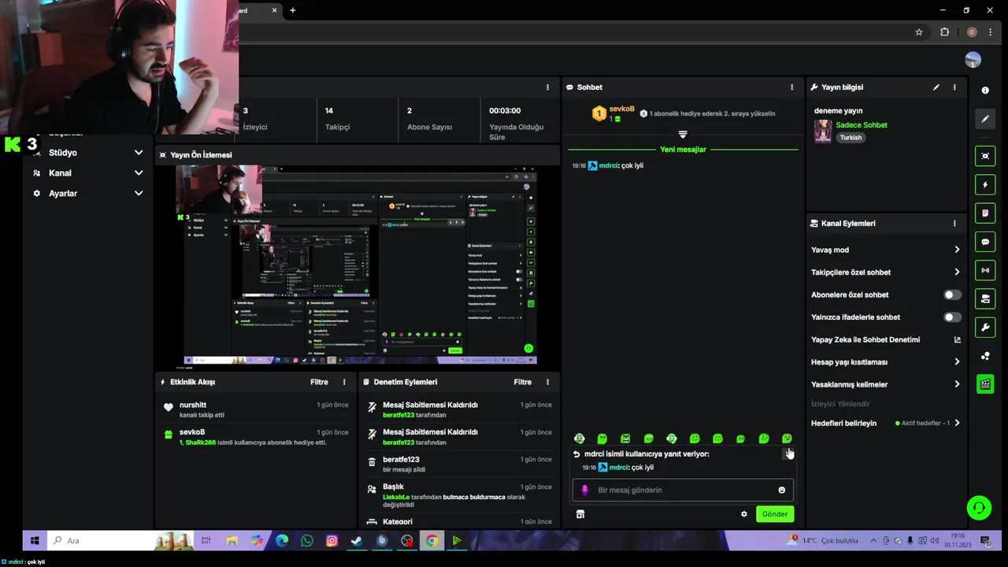
Task: Open the green headset support button
Action: (979, 507)
